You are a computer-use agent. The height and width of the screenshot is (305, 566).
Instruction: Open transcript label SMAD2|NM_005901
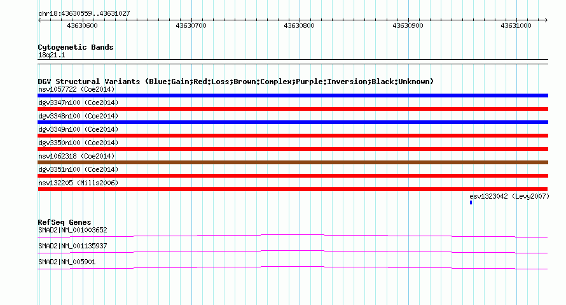click(67, 262)
